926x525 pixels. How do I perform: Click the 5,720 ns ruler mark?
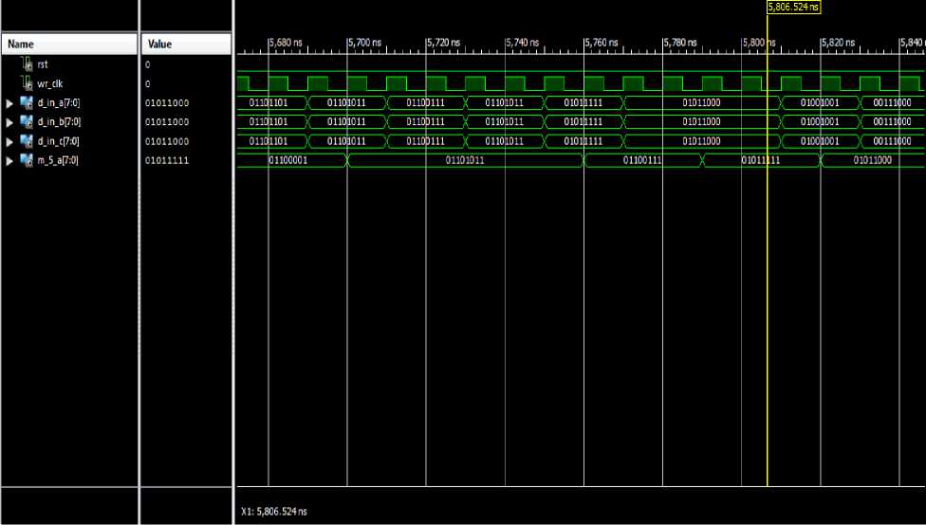[x=443, y=43]
